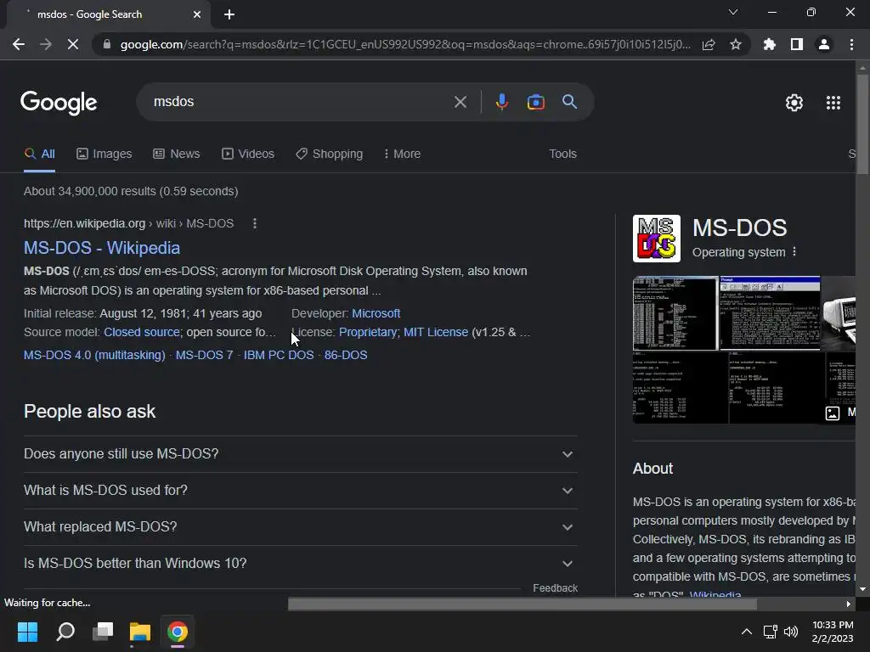Open Windows taskbar search
Screen dimensions: 870x652
click(x=65, y=632)
